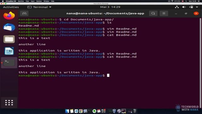Click the macOS Wi-Fi status icon
202x114 pixels.
coord(172,1)
